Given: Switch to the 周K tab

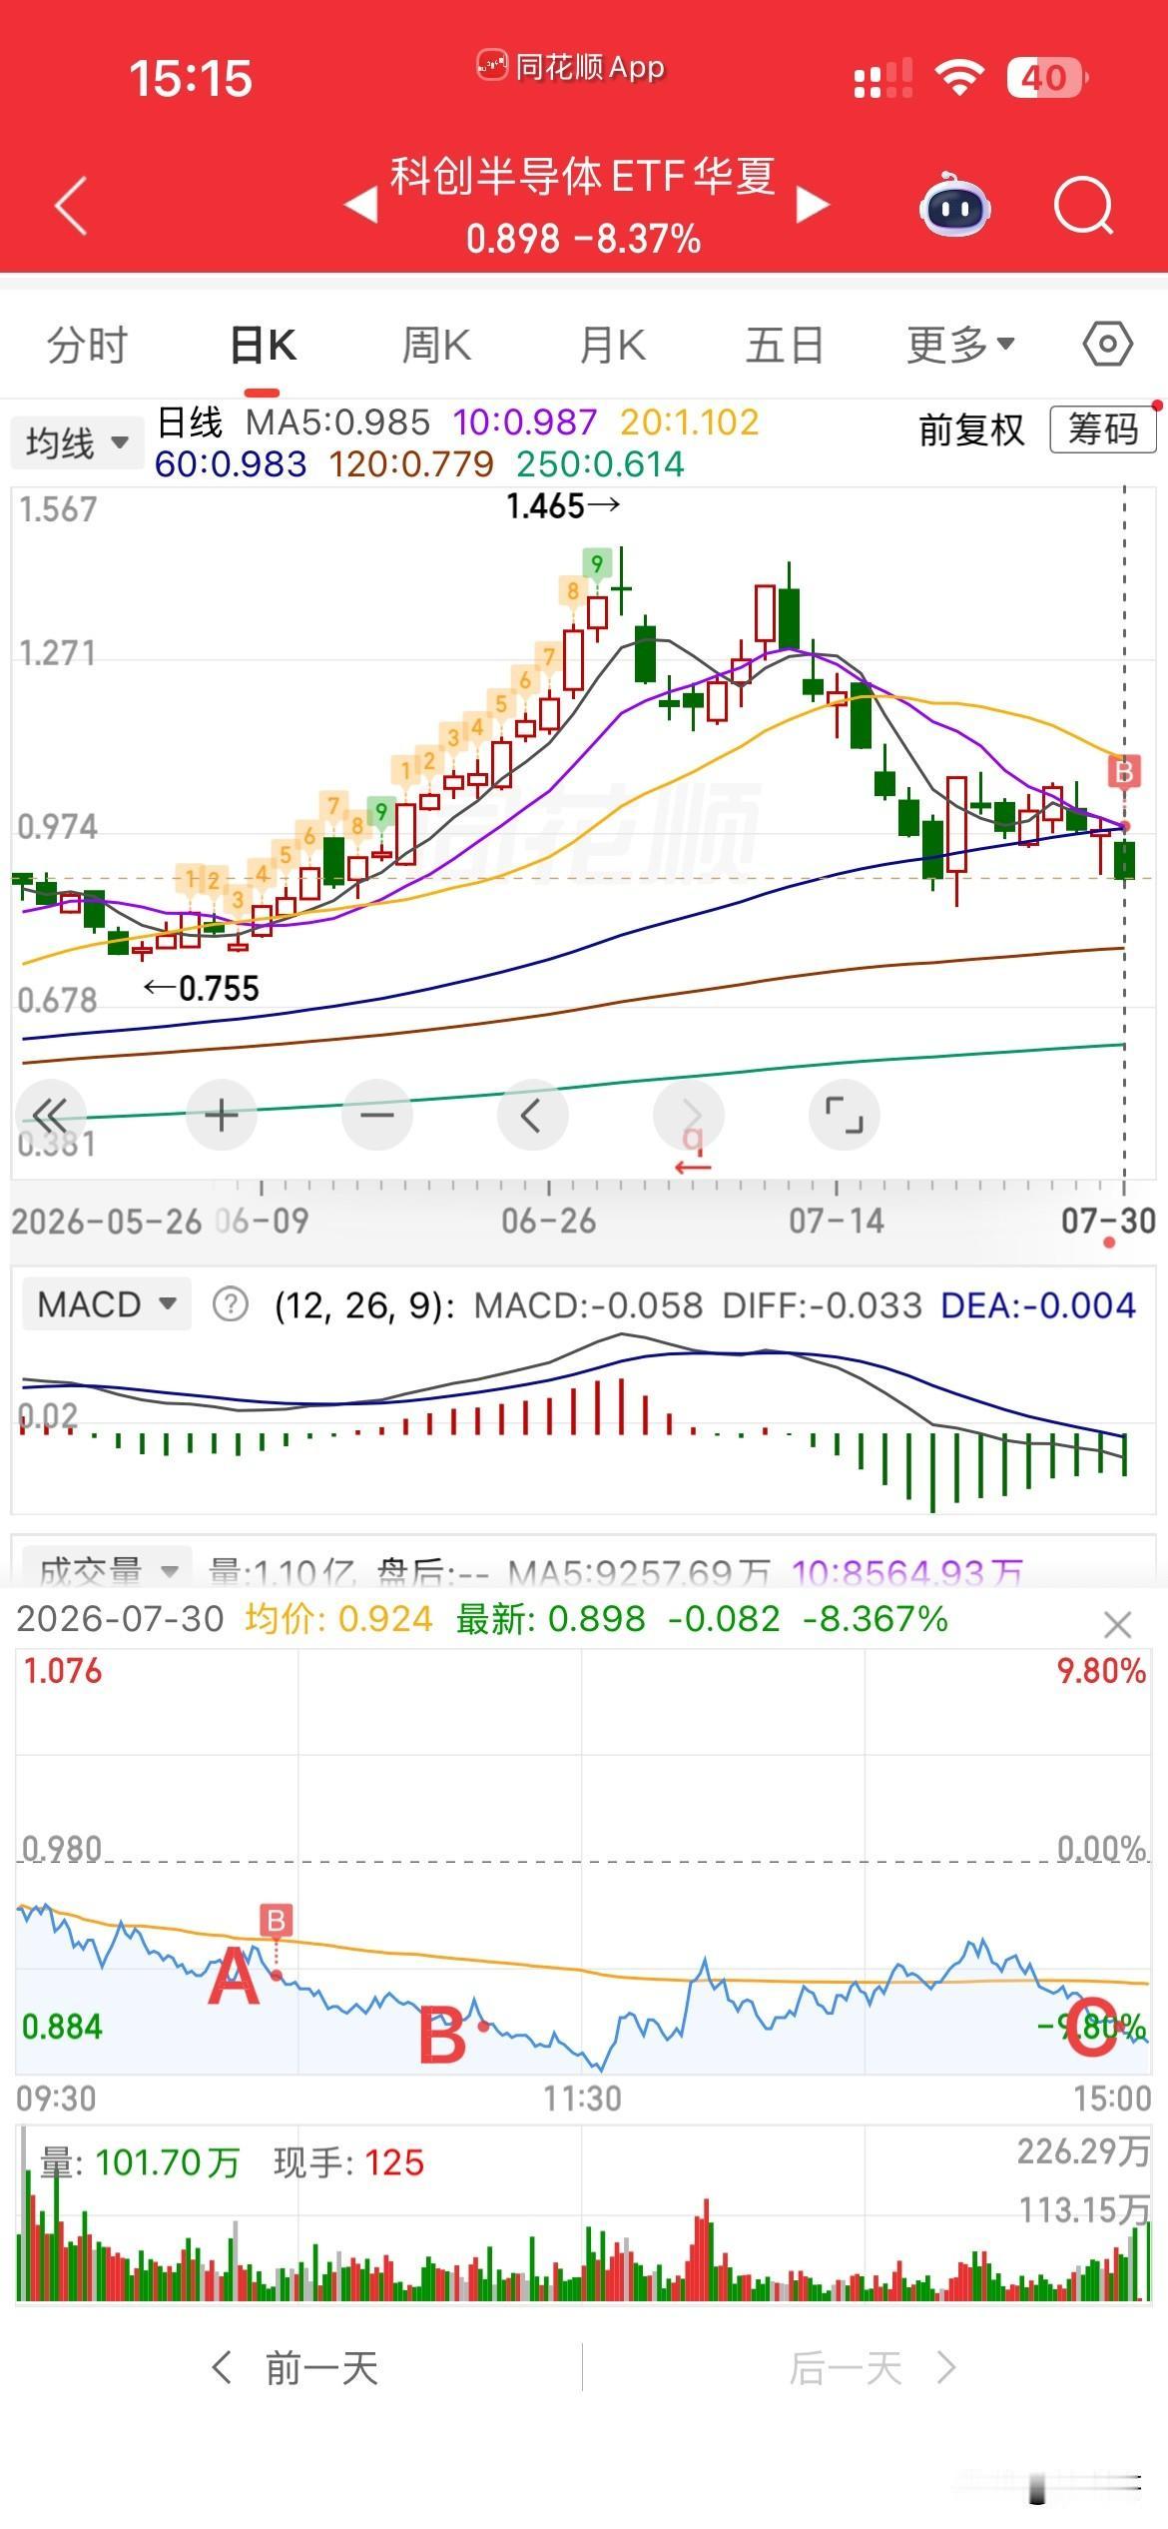Looking at the screenshot, I should [436, 346].
